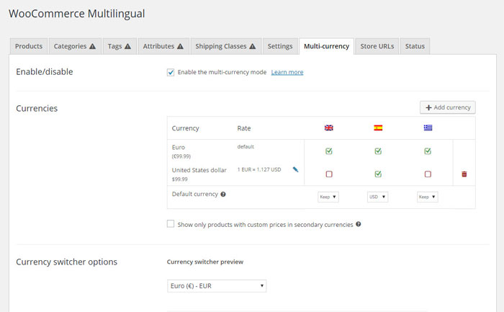Click the Enable the multi-currency mode label

[x=222, y=72]
